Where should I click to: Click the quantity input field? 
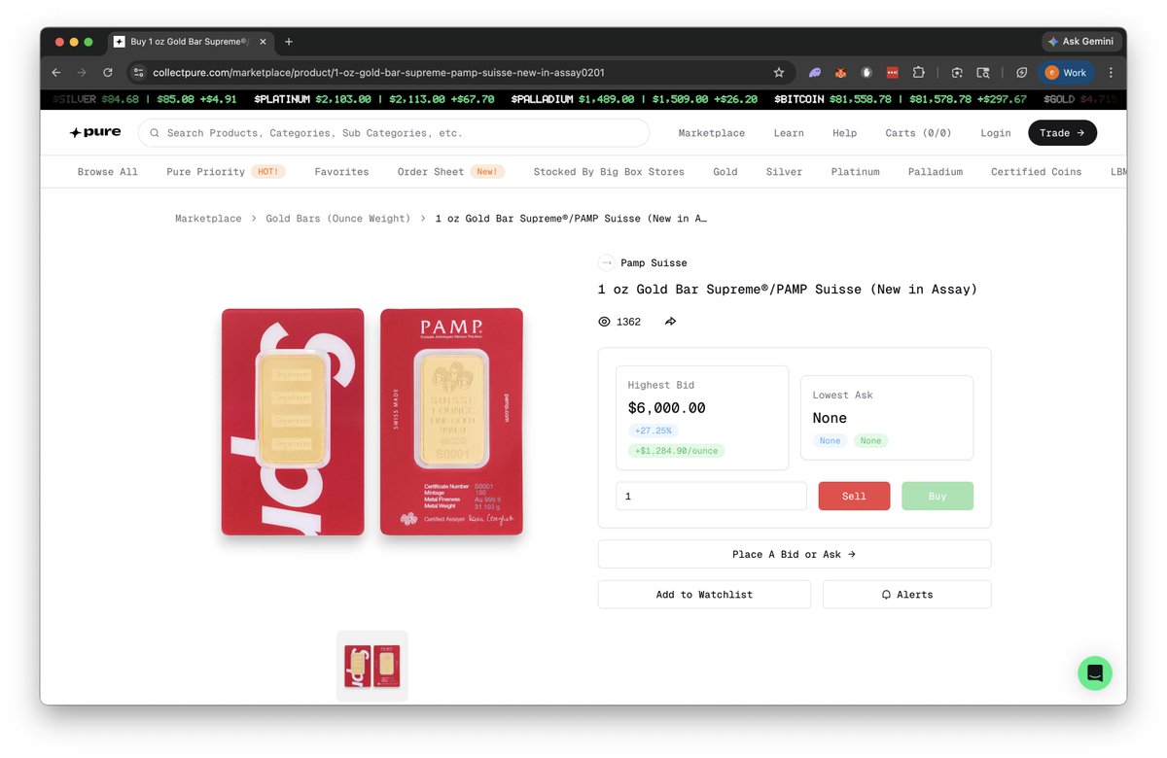(x=711, y=496)
